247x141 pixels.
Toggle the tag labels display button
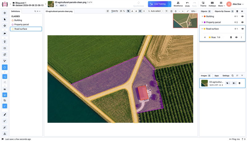pos(128,11)
